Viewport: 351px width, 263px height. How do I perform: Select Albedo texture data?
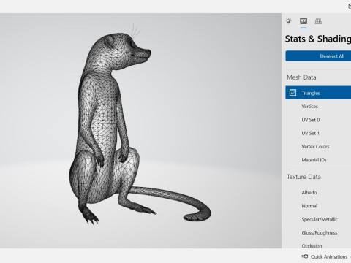pos(309,193)
